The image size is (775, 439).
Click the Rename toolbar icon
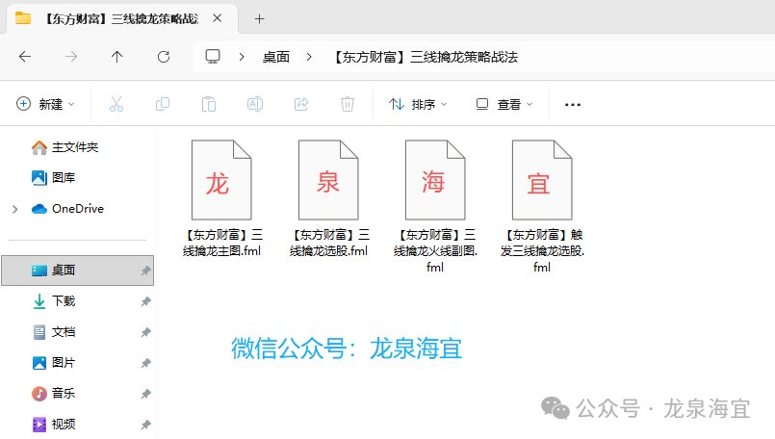point(255,104)
